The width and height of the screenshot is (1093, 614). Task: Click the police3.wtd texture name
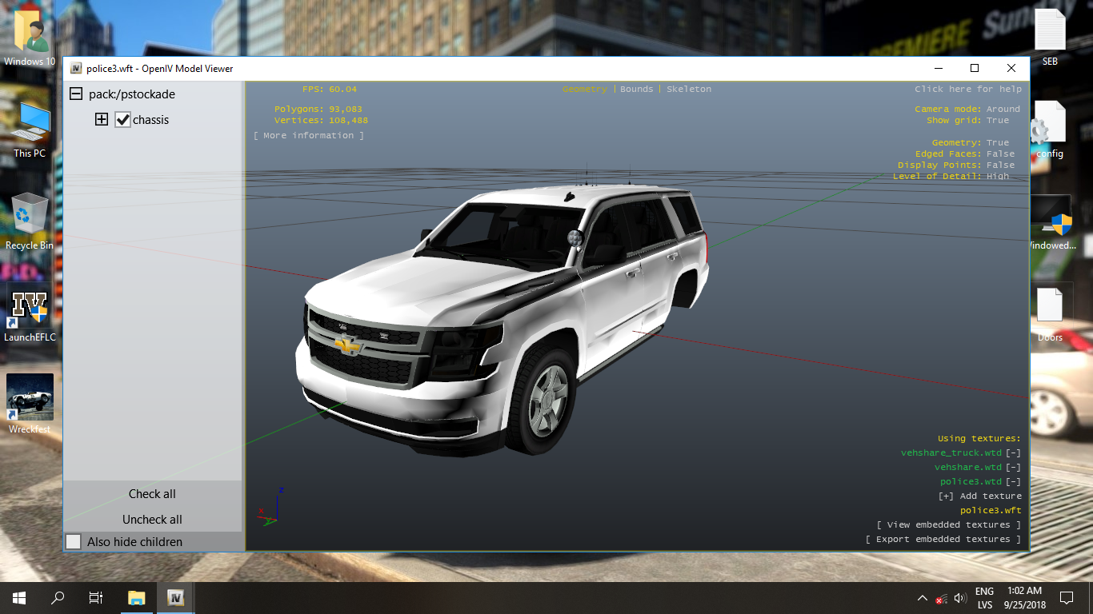(x=971, y=482)
